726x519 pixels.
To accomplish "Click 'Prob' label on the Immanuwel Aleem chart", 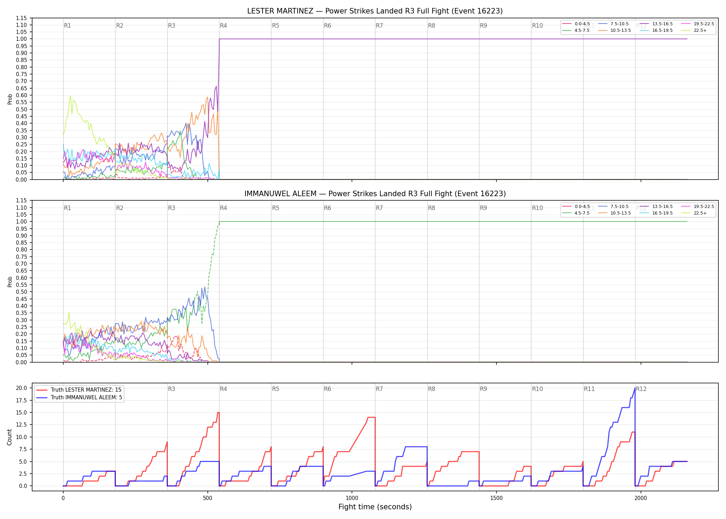I will [x=10, y=282].
